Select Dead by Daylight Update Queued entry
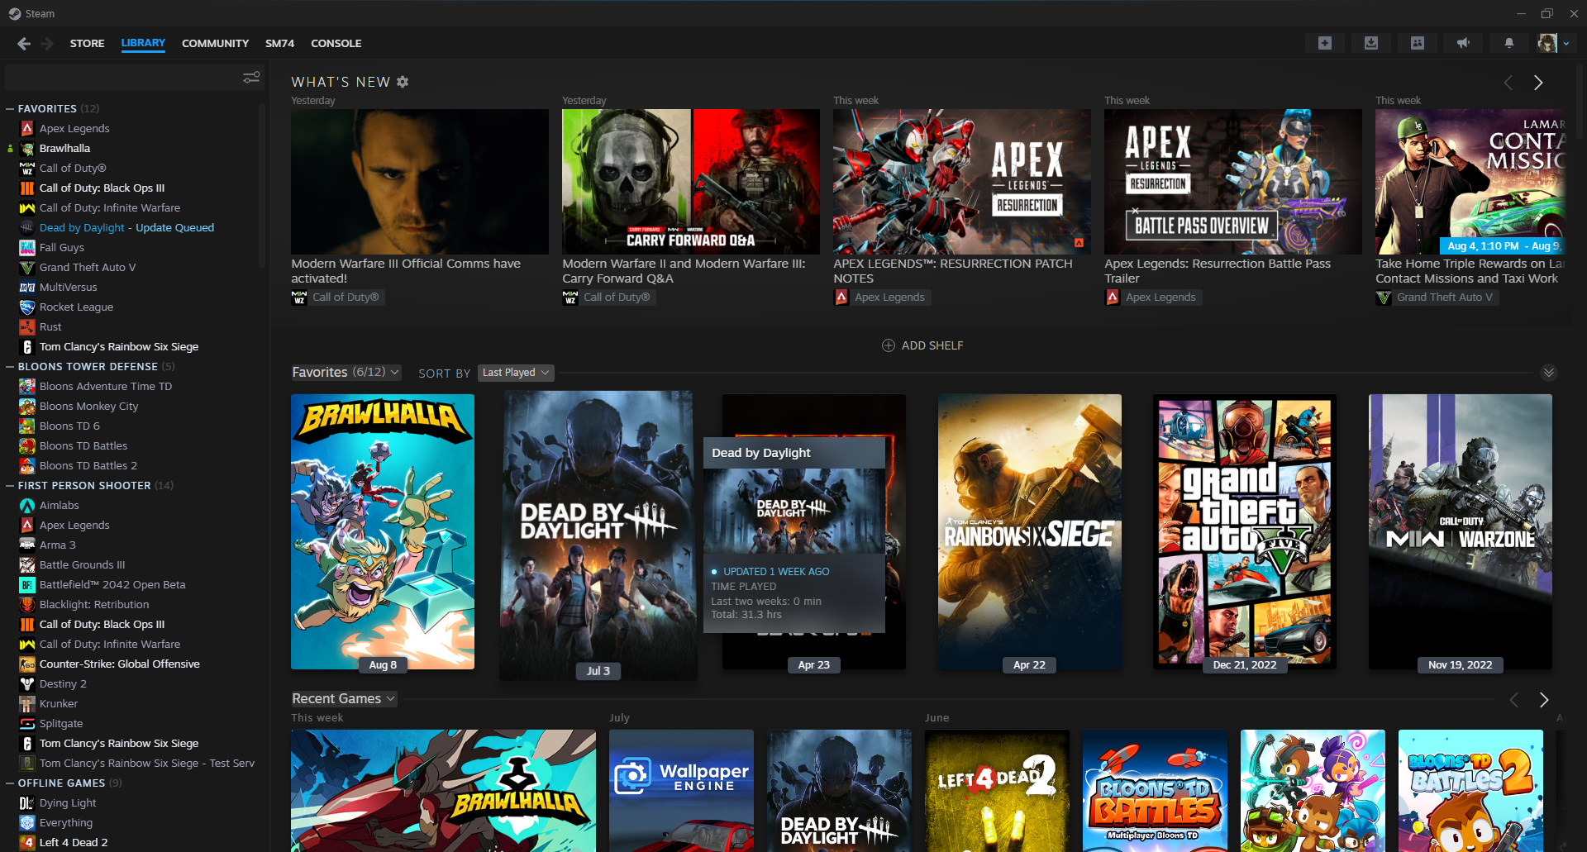This screenshot has height=852, width=1587. tap(126, 227)
